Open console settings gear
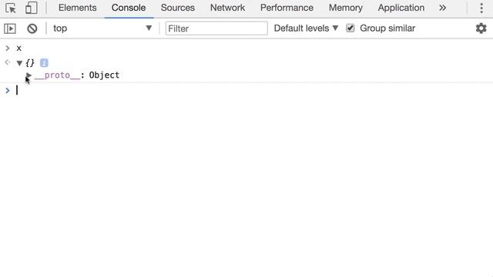The width and height of the screenshot is (493, 277). 481,28
